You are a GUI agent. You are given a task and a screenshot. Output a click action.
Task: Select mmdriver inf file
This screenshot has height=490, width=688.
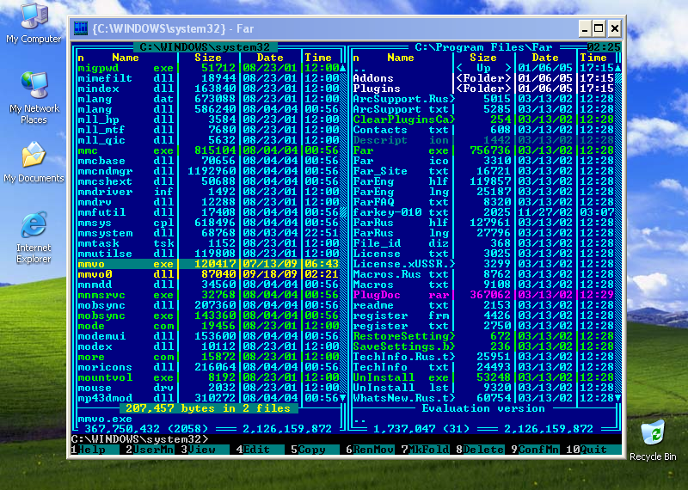click(208, 192)
